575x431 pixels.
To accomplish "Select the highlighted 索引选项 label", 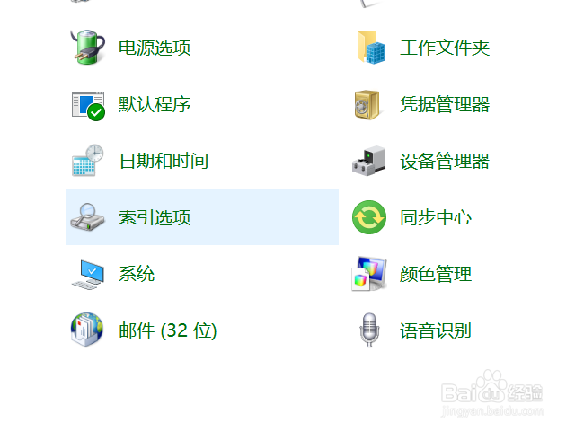I will click(155, 217).
